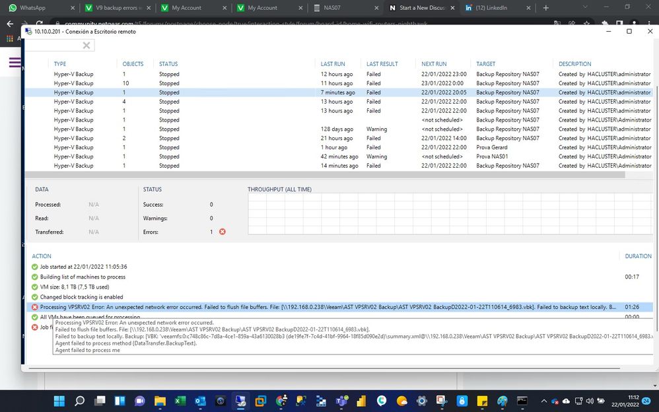Sort jobs by NEXT RUN column
Viewport: 659px width, 412px height.
pyautogui.click(x=434, y=64)
